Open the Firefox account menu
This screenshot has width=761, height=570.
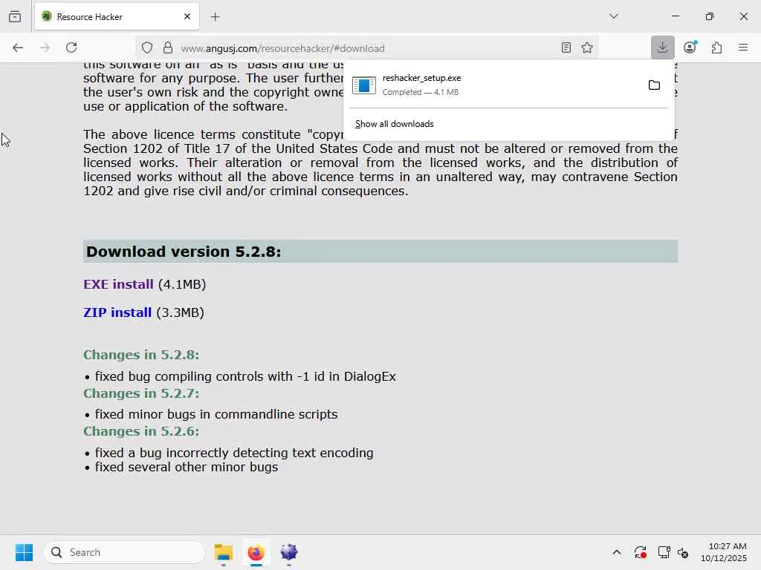tap(690, 47)
